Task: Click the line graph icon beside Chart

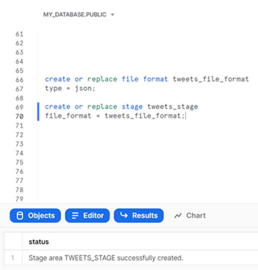Action: click(x=178, y=216)
